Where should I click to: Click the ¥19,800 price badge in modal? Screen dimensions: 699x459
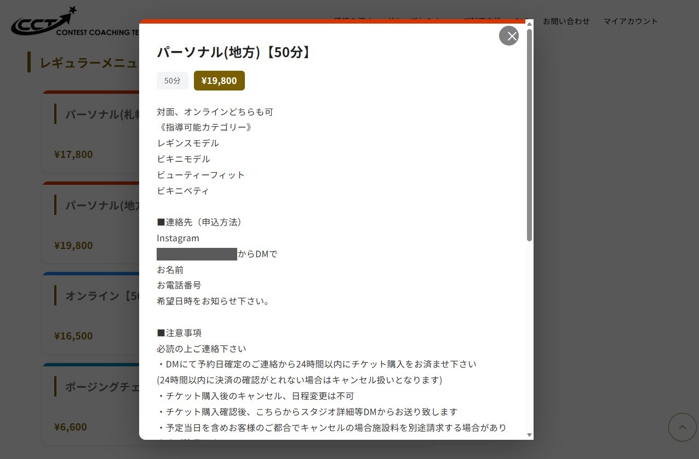pos(219,81)
